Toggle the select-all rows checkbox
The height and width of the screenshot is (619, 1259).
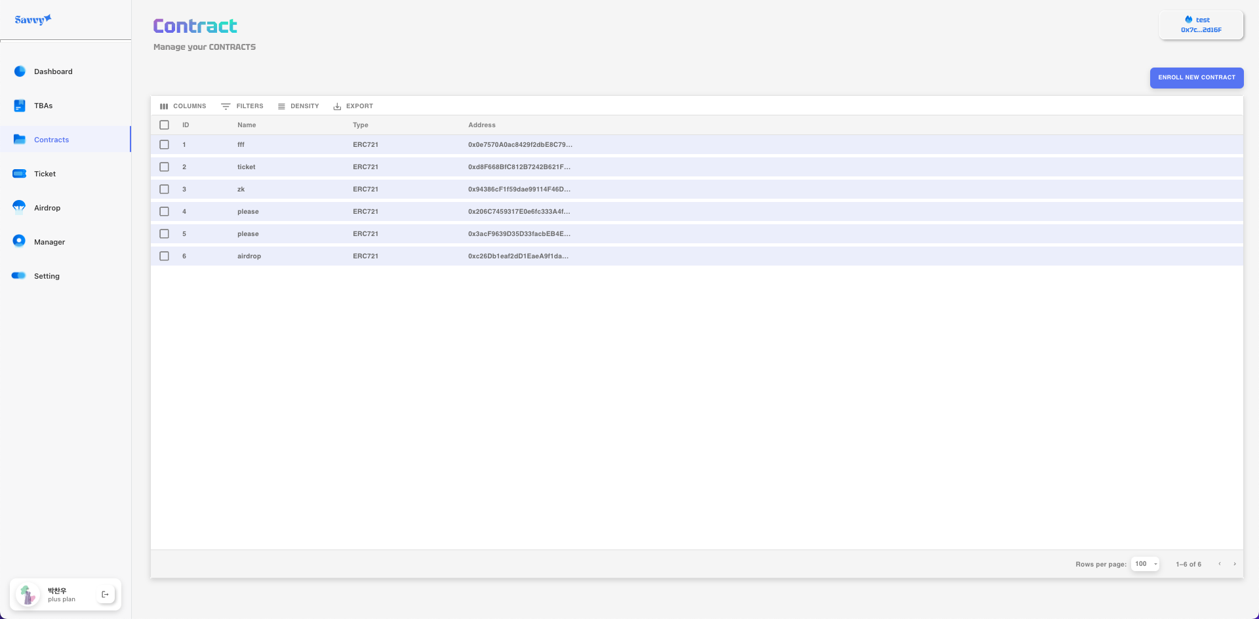[164, 125]
